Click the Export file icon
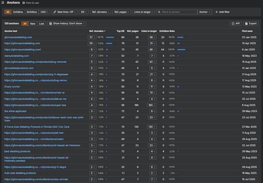Viewport: 263px width, 183px height. (x=246, y=23)
